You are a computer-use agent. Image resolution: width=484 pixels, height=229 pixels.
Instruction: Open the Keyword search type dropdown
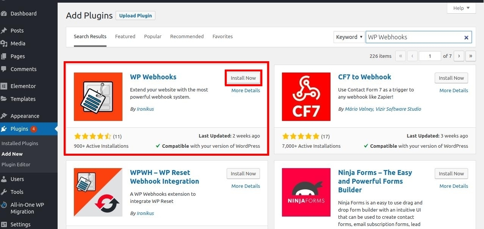(x=349, y=37)
